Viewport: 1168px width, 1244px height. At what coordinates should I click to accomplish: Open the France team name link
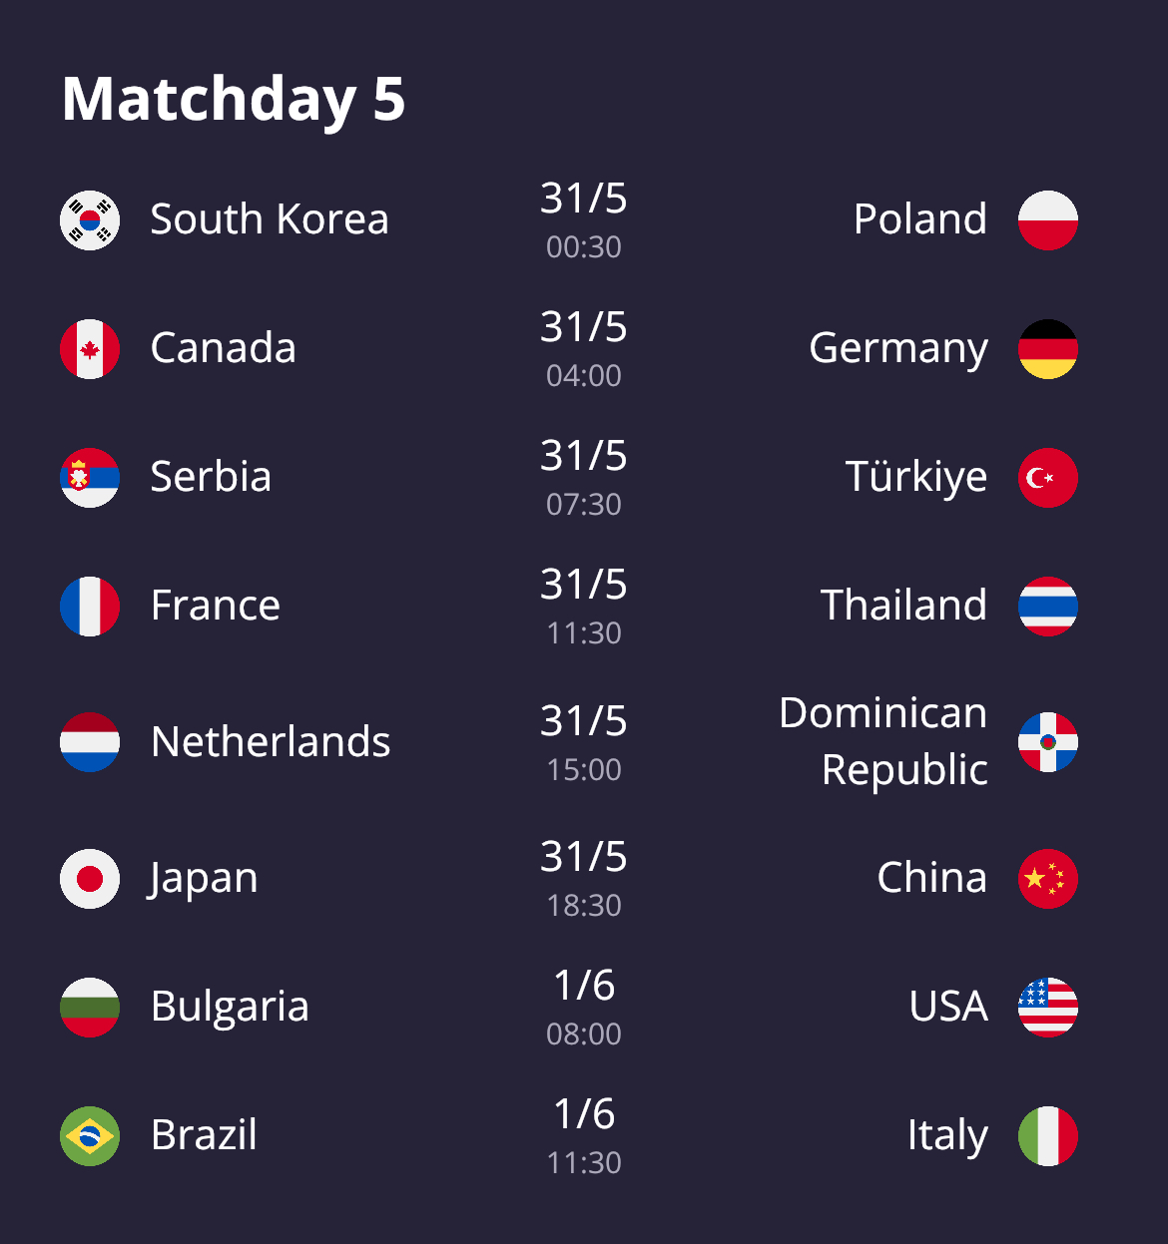coord(216,606)
